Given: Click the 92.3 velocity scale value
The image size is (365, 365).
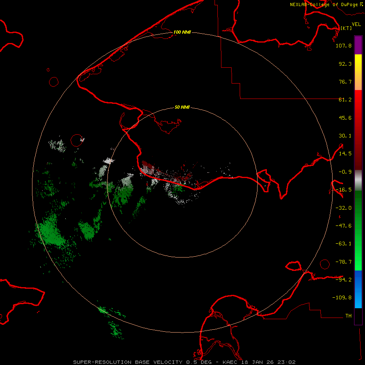Looking at the screenshot, I should [x=345, y=64].
